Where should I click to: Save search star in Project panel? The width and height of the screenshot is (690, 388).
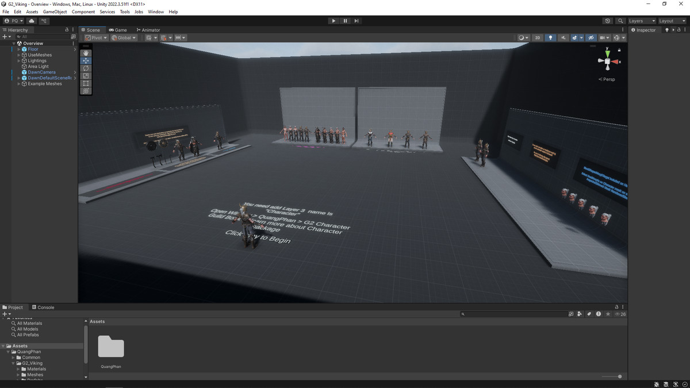coord(608,314)
